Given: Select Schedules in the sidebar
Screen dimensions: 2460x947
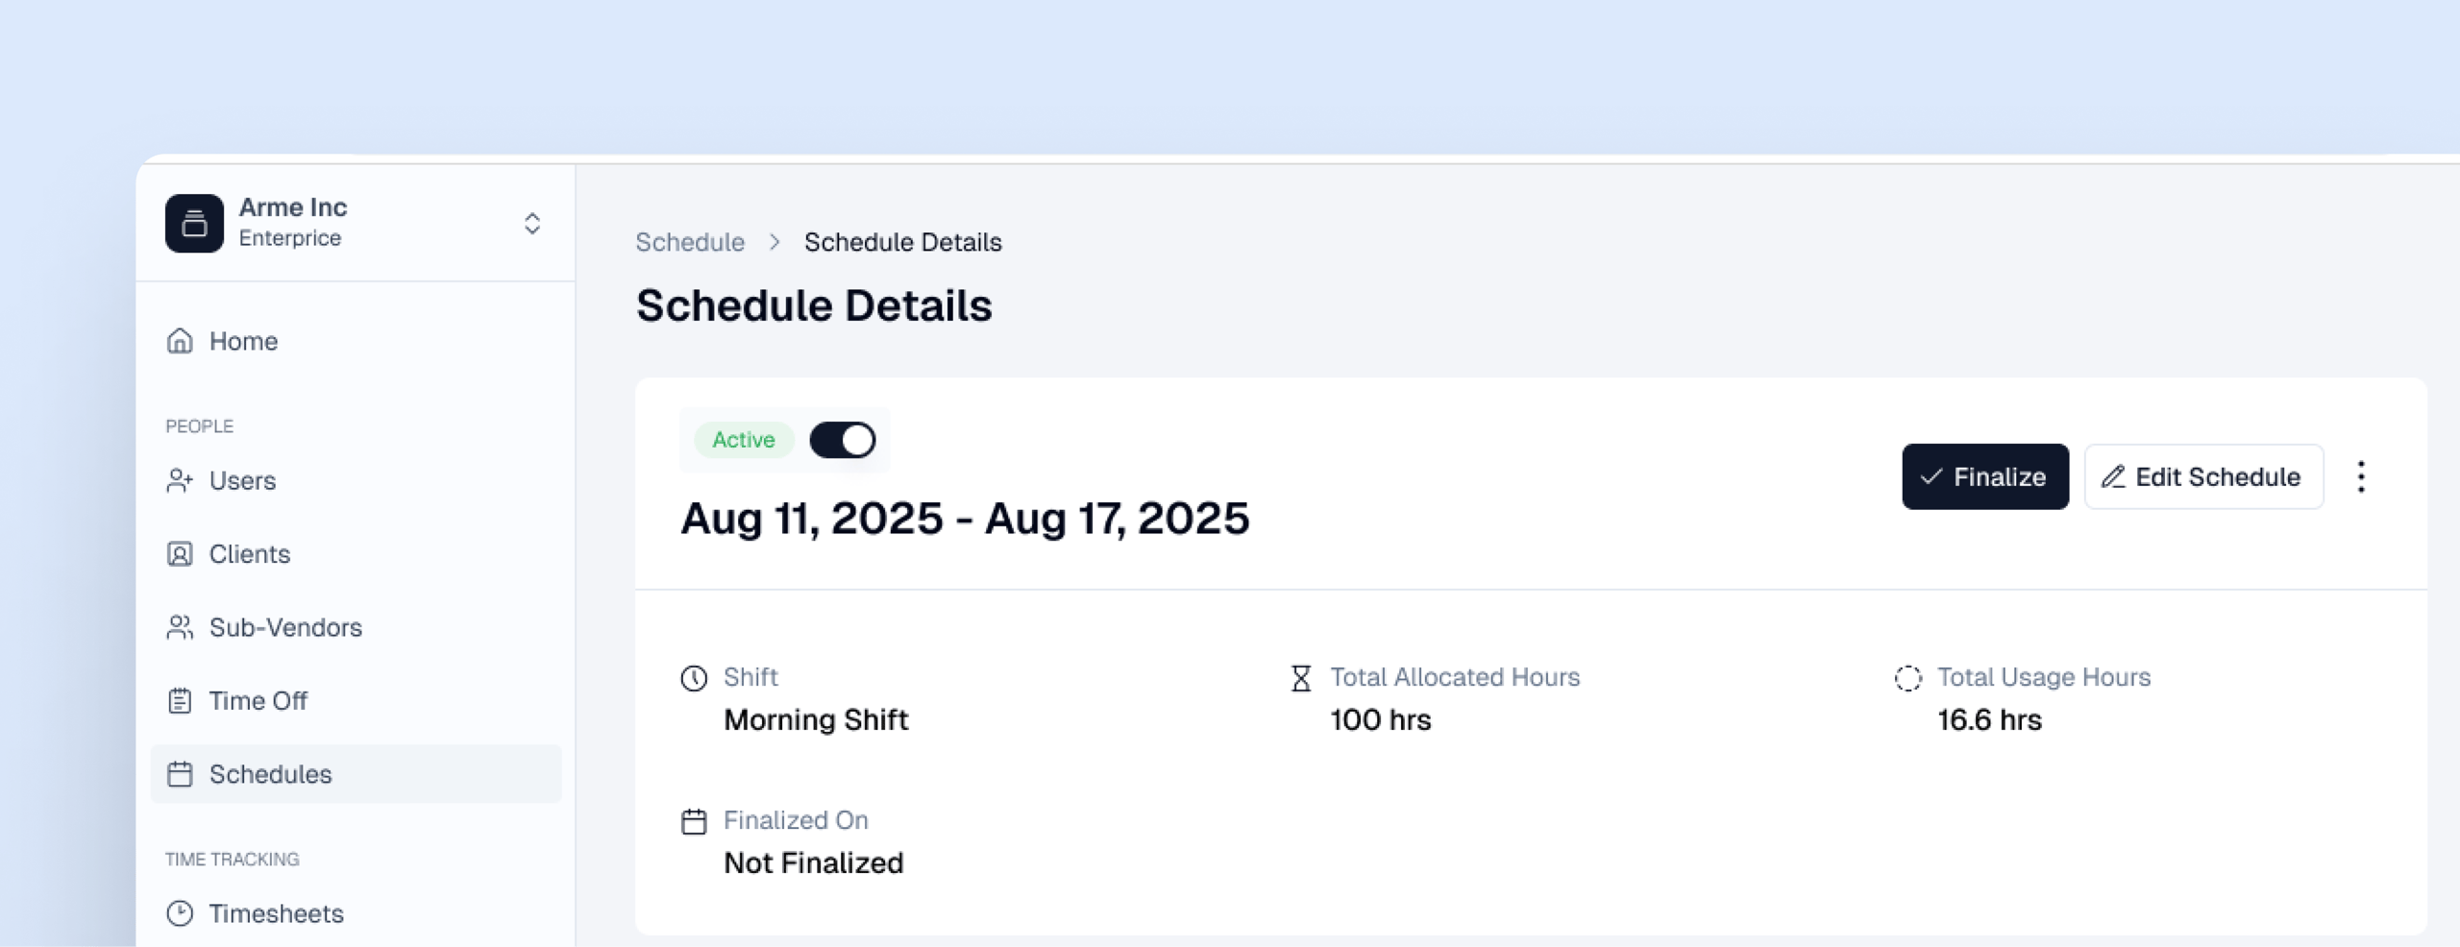Looking at the screenshot, I should click(270, 774).
